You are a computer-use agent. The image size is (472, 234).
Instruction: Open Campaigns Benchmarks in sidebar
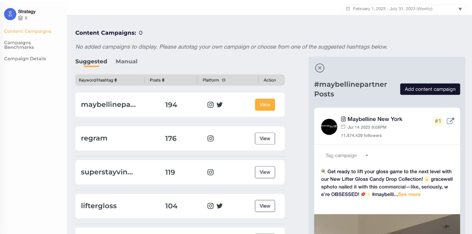[x=19, y=45]
